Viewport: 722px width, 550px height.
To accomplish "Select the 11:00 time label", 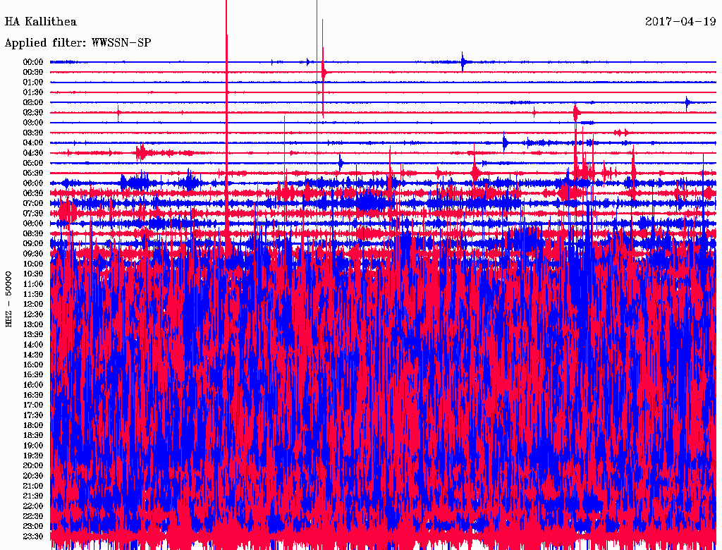I will pos(33,284).
